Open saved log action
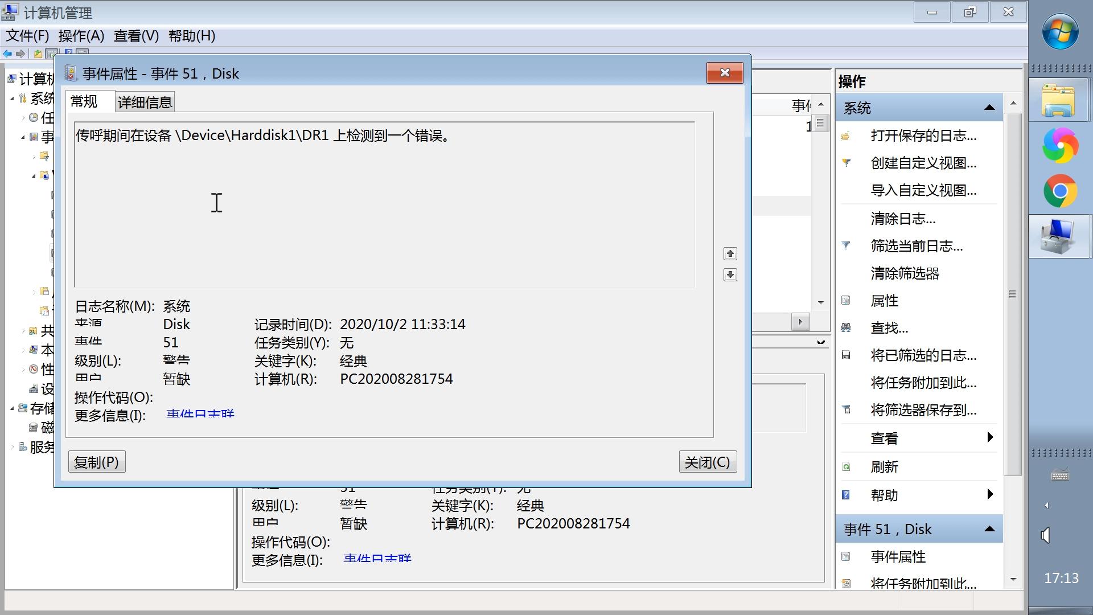Viewport: 1093px width, 615px height. pyautogui.click(x=923, y=136)
